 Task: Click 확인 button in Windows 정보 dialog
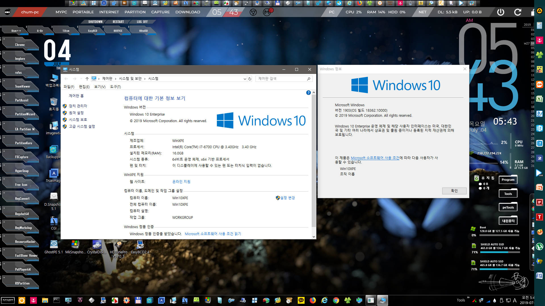point(454,191)
